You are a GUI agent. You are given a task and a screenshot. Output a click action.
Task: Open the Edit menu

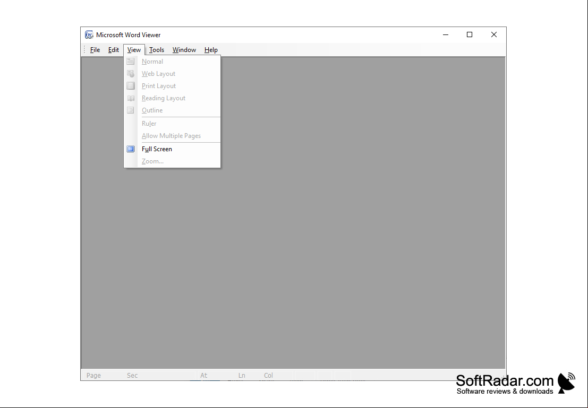click(x=114, y=50)
